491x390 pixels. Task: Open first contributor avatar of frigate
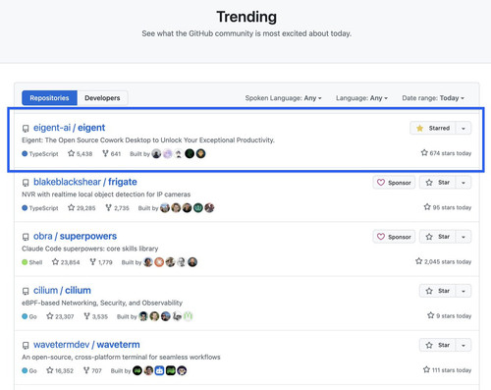pyautogui.click(x=165, y=208)
